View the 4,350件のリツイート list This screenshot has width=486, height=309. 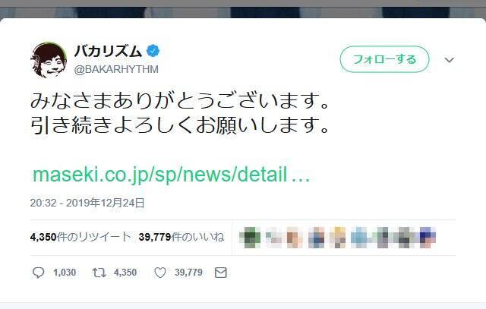point(80,237)
